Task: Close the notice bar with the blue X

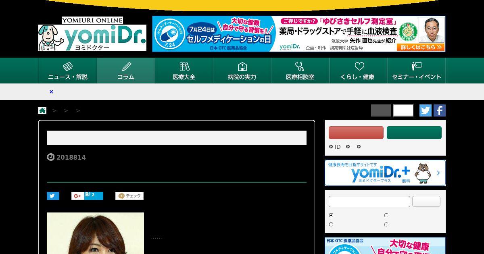Action: pyautogui.click(x=51, y=92)
